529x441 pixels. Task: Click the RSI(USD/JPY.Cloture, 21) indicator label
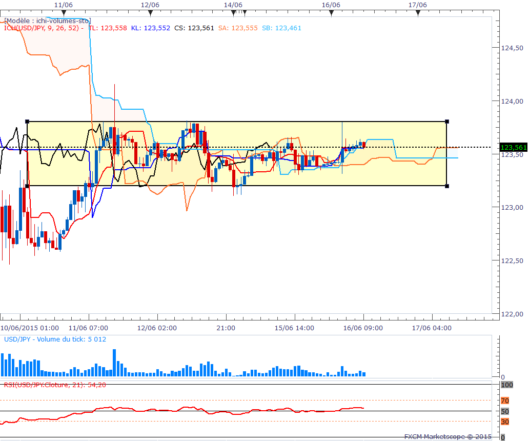click(x=54, y=385)
